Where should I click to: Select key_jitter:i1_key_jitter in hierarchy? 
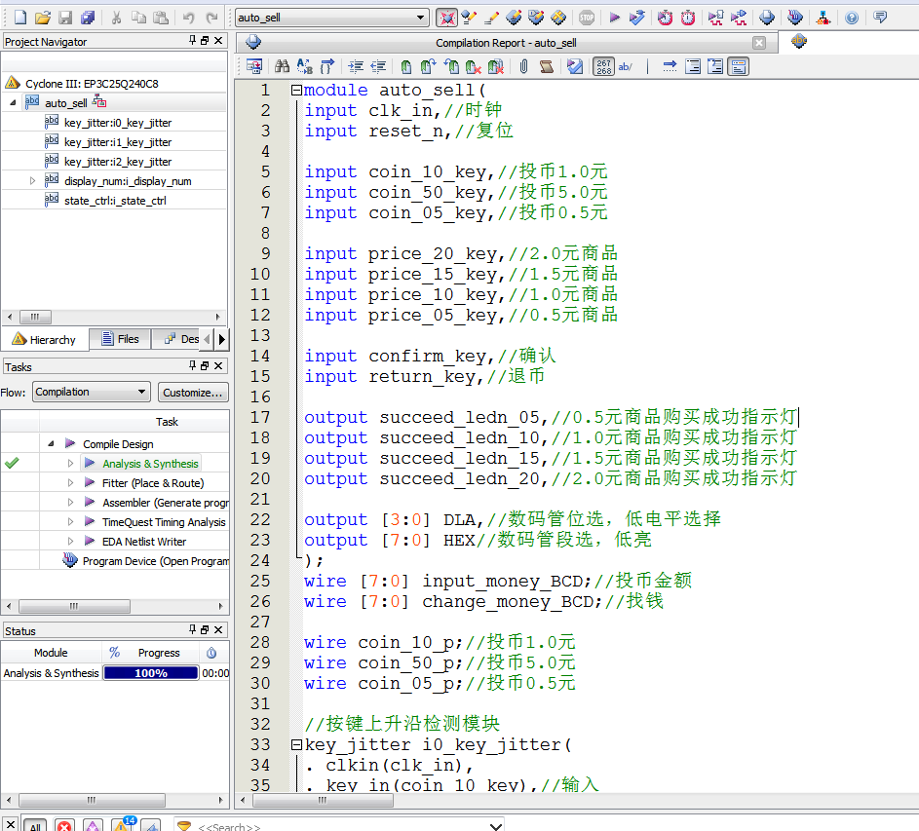(x=118, y=142)
